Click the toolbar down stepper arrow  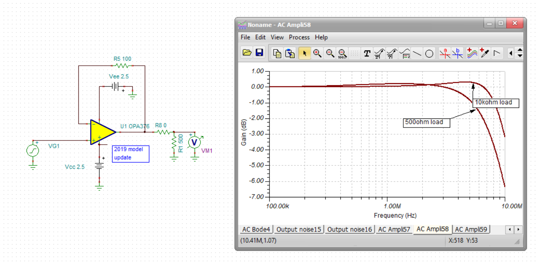pyautogui.click(x=520, y=56)
